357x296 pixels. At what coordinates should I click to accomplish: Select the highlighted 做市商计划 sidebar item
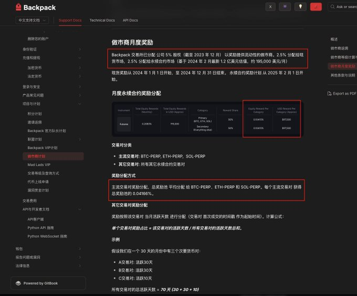[x=53, y=156]
